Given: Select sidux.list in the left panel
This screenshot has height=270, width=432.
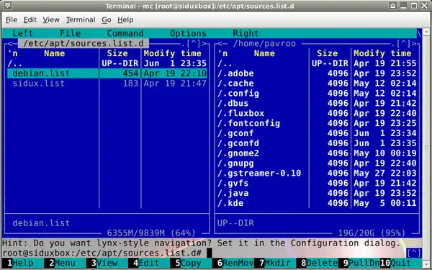Looking at the screenshot, I should (x=107, y=84).
